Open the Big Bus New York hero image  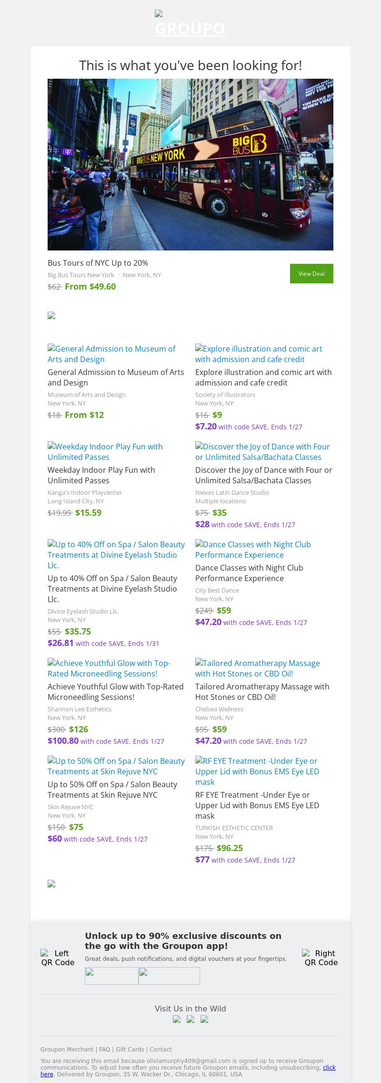[x=190, y=164]
